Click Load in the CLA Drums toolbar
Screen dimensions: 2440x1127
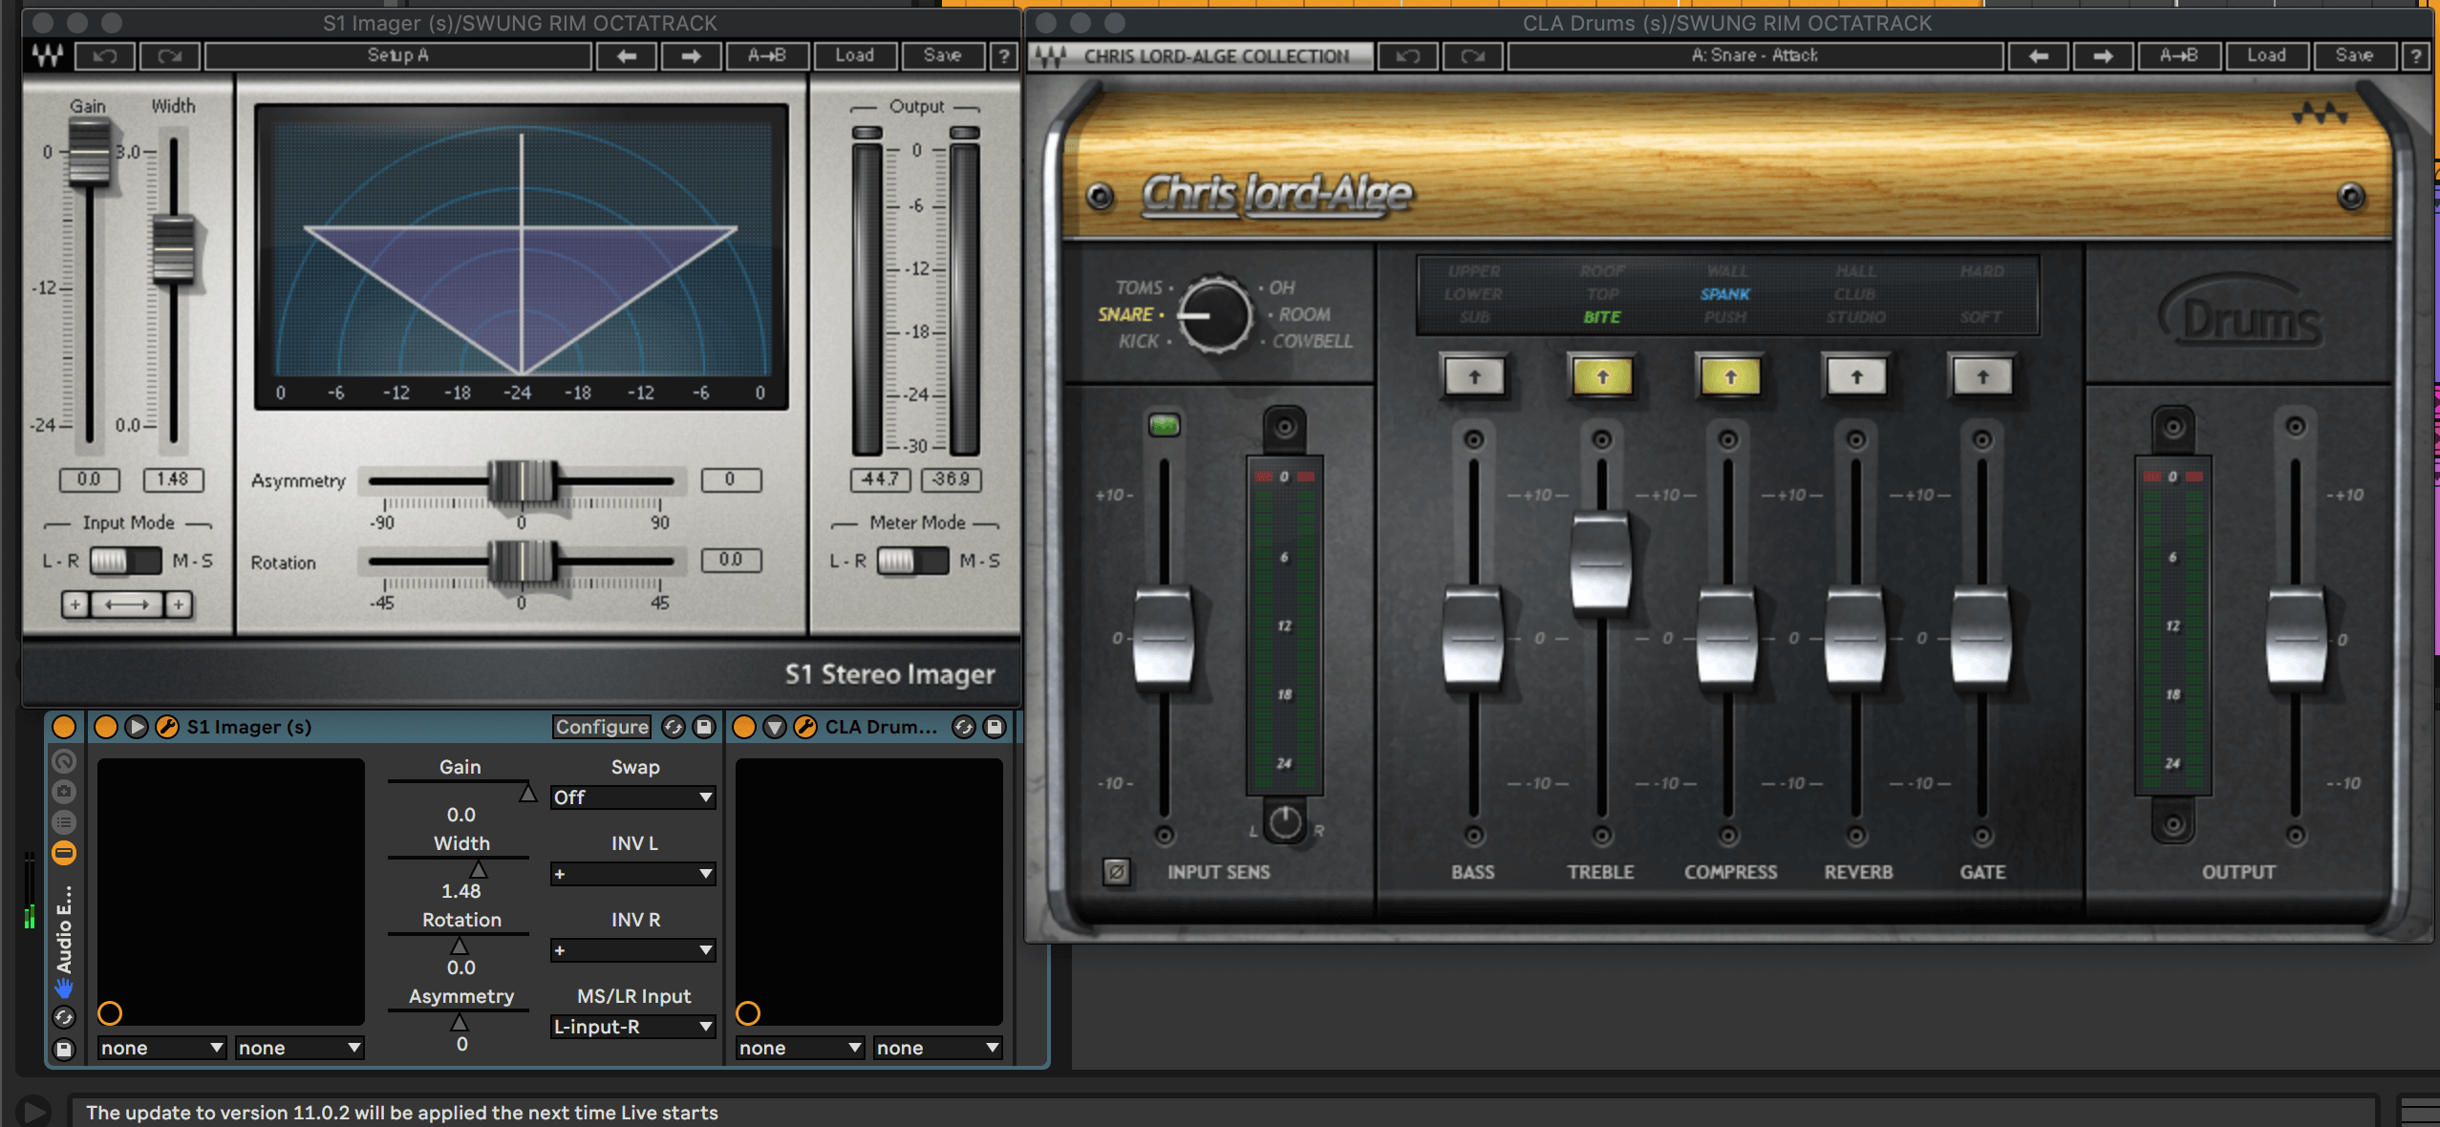pos(2267,56)
